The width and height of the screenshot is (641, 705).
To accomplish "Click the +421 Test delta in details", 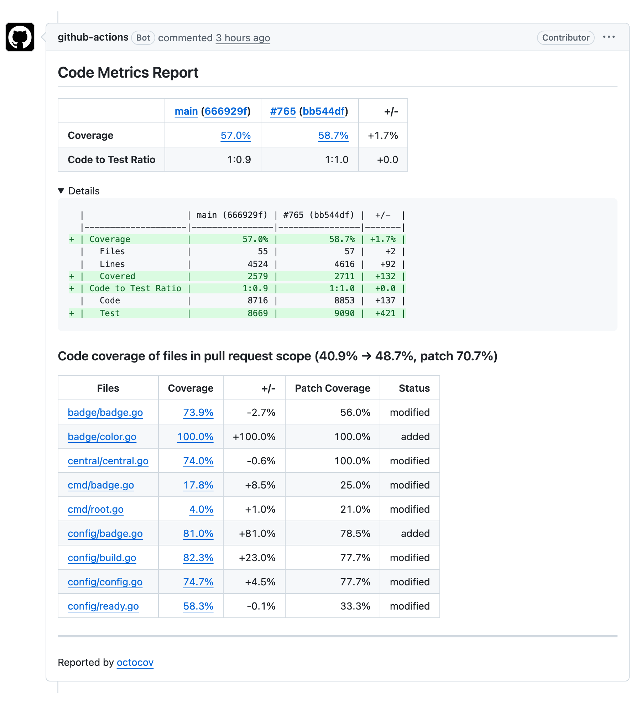I will [x=385, y=313].
